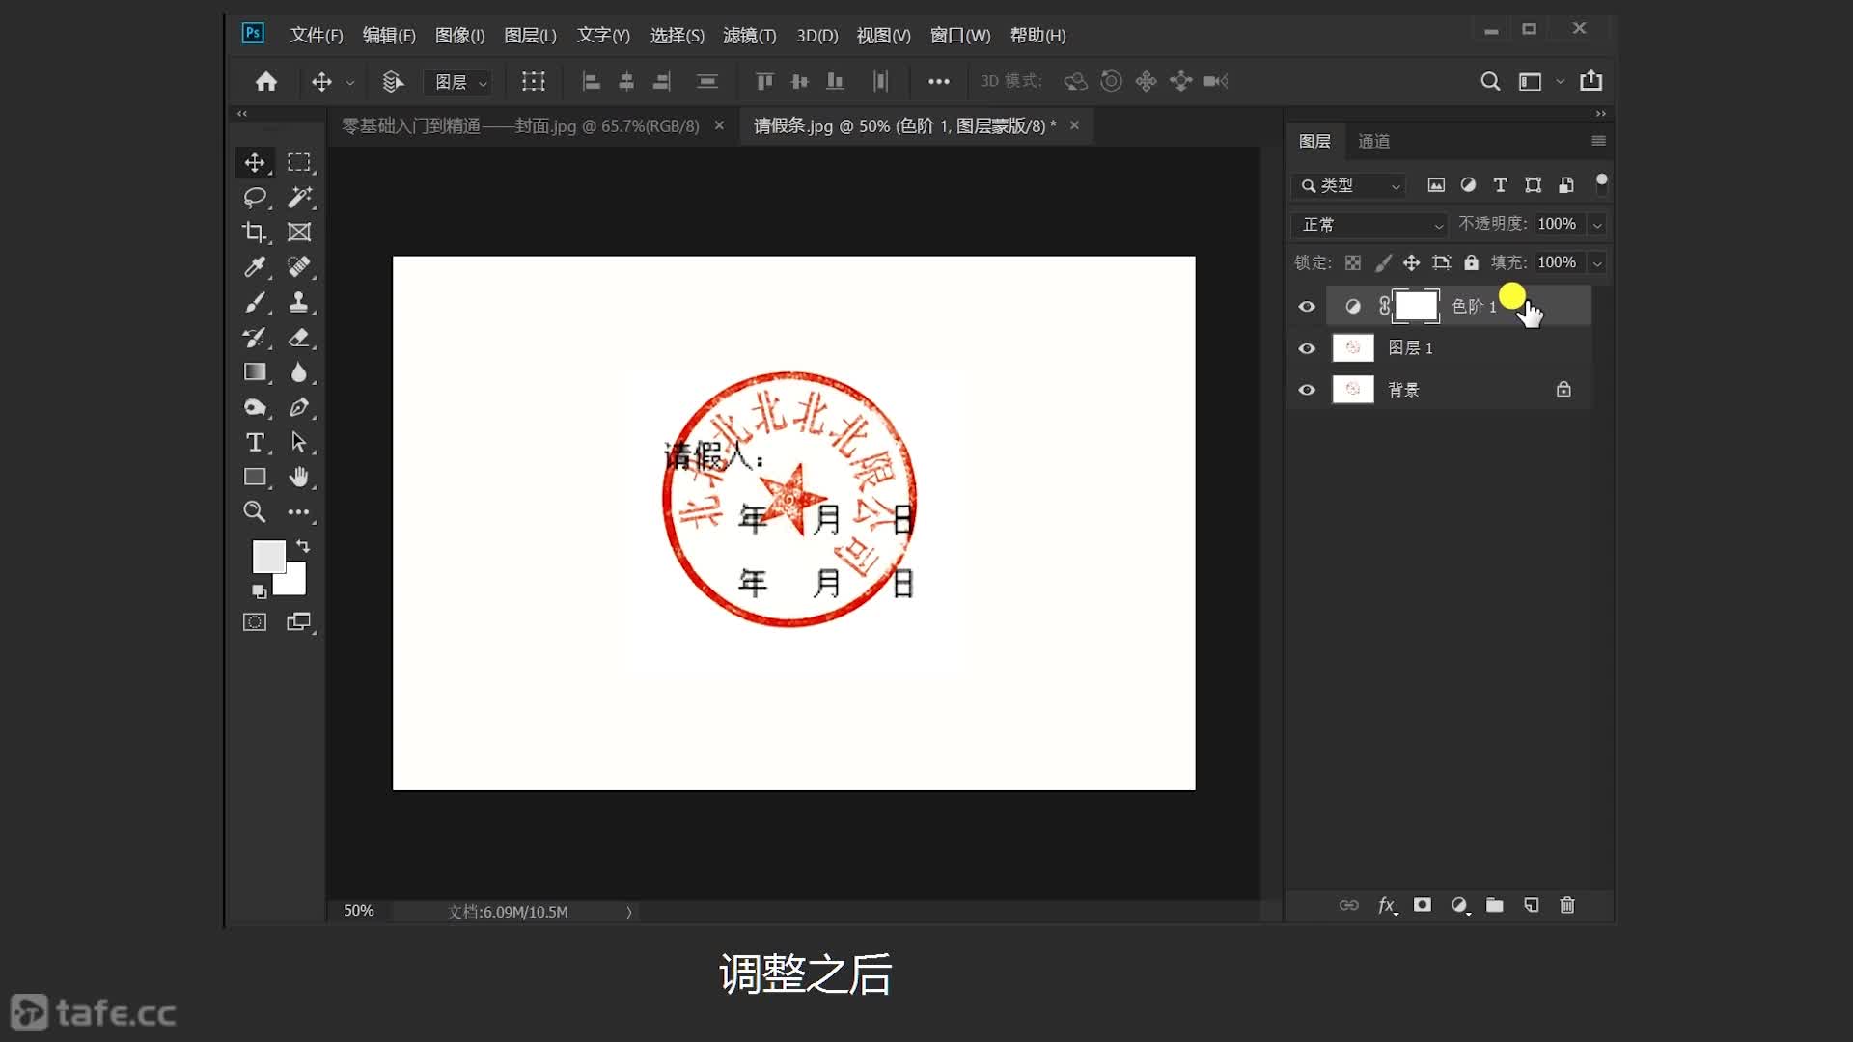The height and width of the screenshot is (1042, 1853).
Task: Select the Rectangular Marquee tool
Action: coord(299,162)
